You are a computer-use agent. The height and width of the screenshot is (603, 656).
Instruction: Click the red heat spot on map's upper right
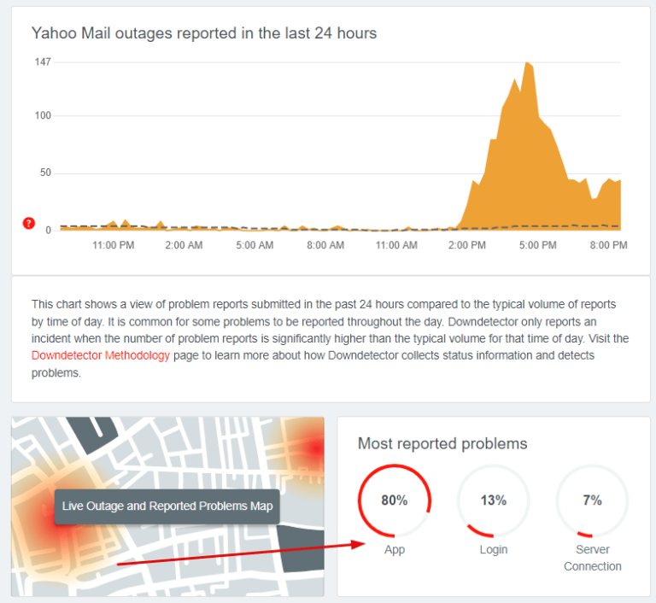pyautogui.click(x=314, y=448)
